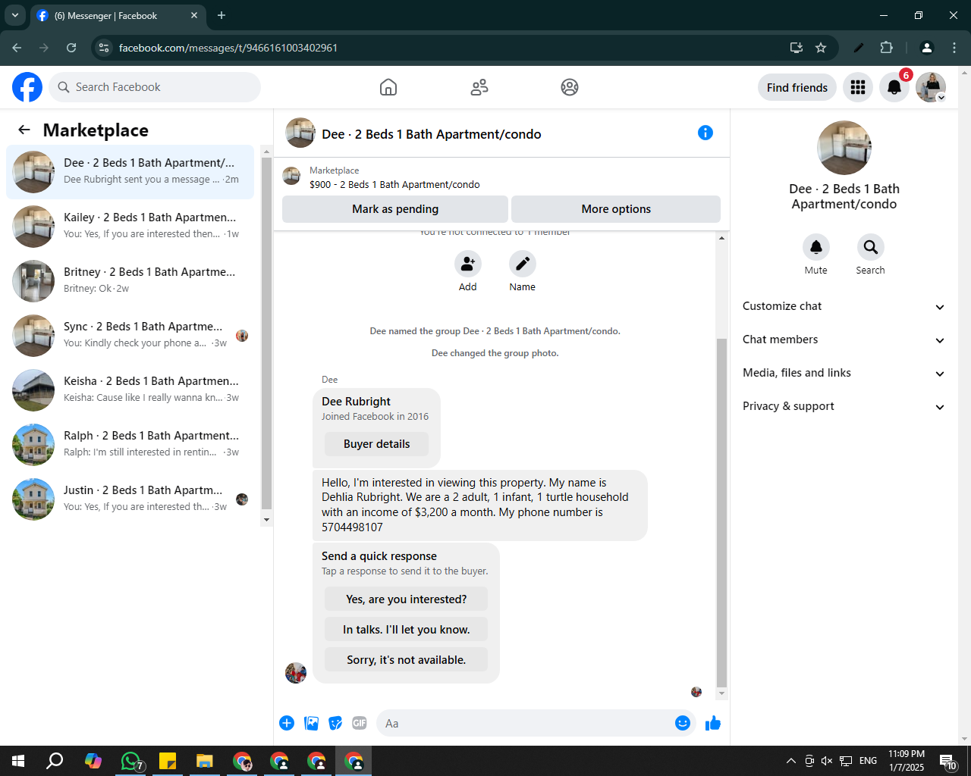Click Mark as pending button

point(395,209)
